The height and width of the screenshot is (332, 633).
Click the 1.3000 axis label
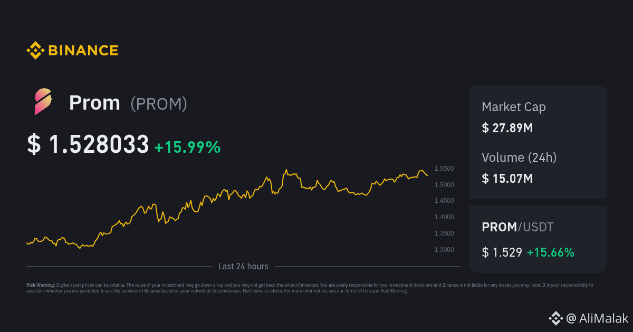coord(444,250)
